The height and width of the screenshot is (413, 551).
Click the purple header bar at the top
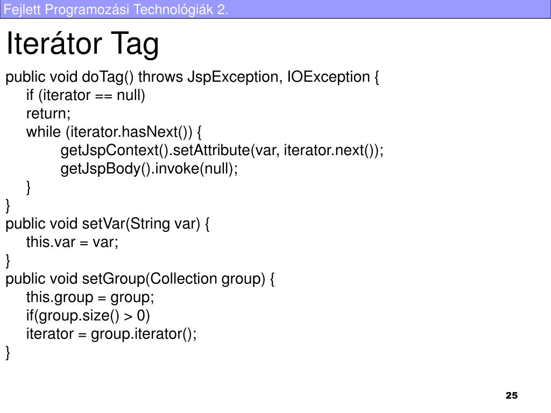275,9
